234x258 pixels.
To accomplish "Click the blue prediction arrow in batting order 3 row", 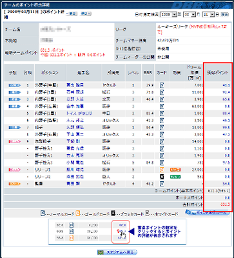I will pyautogui.click(x=14, y=99).
